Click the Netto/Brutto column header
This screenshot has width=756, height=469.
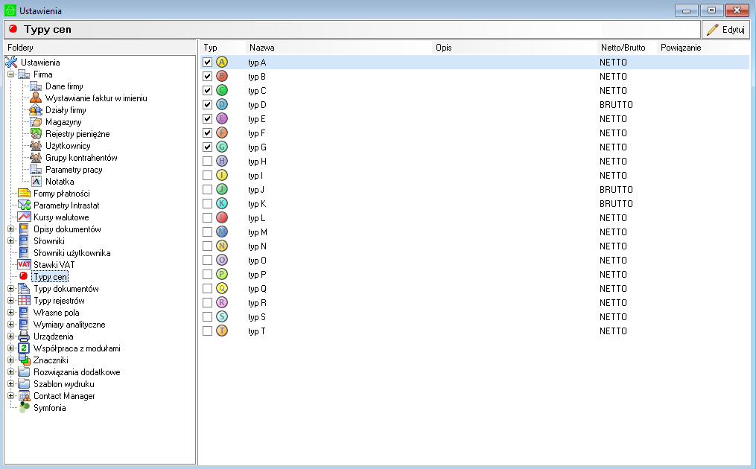coord(622,48)
